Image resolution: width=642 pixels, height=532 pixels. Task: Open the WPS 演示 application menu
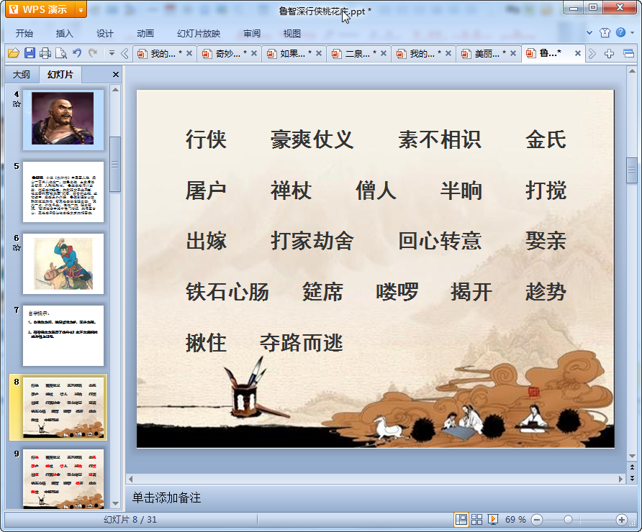(40, 9)
